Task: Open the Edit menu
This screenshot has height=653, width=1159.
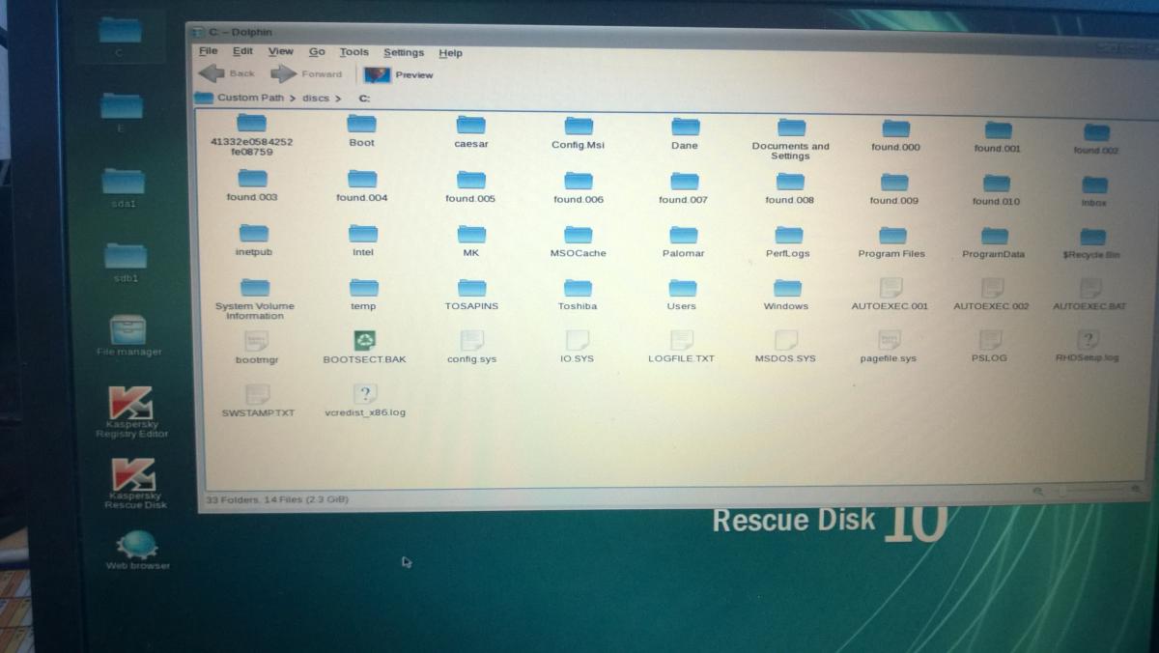Action: [x=242, y=51]
